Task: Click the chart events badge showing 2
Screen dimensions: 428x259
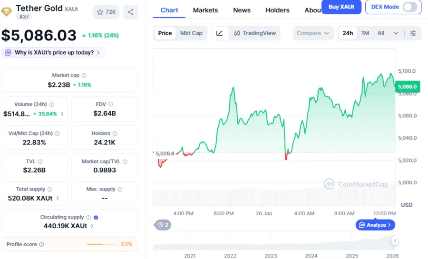Action: click(x=163, y=225)
